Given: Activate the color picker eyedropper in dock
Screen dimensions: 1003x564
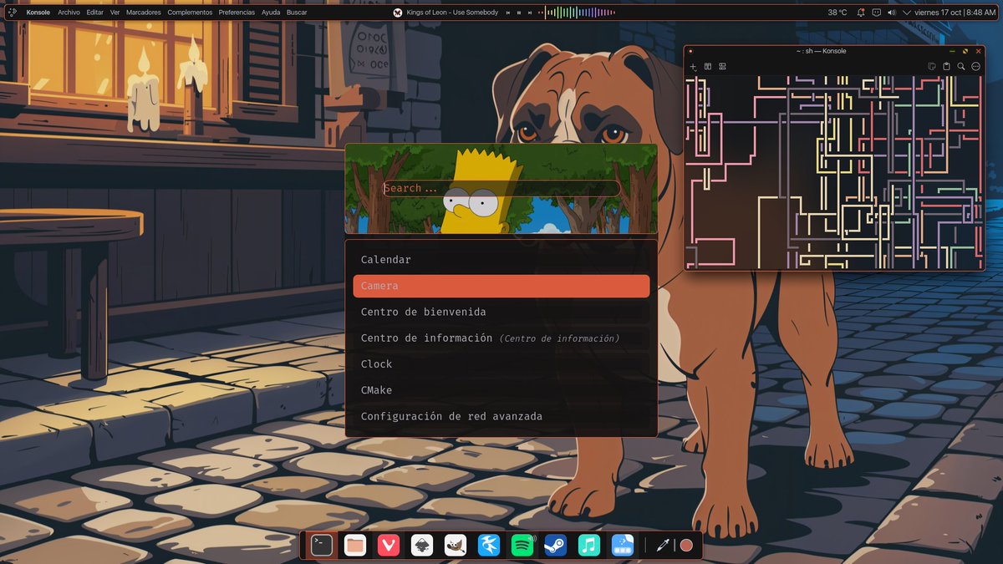Looking at the screenshot, I should point(663,546).
